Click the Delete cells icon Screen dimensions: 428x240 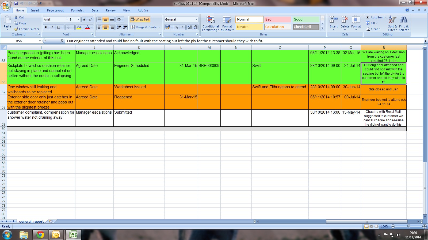(345, 20)
